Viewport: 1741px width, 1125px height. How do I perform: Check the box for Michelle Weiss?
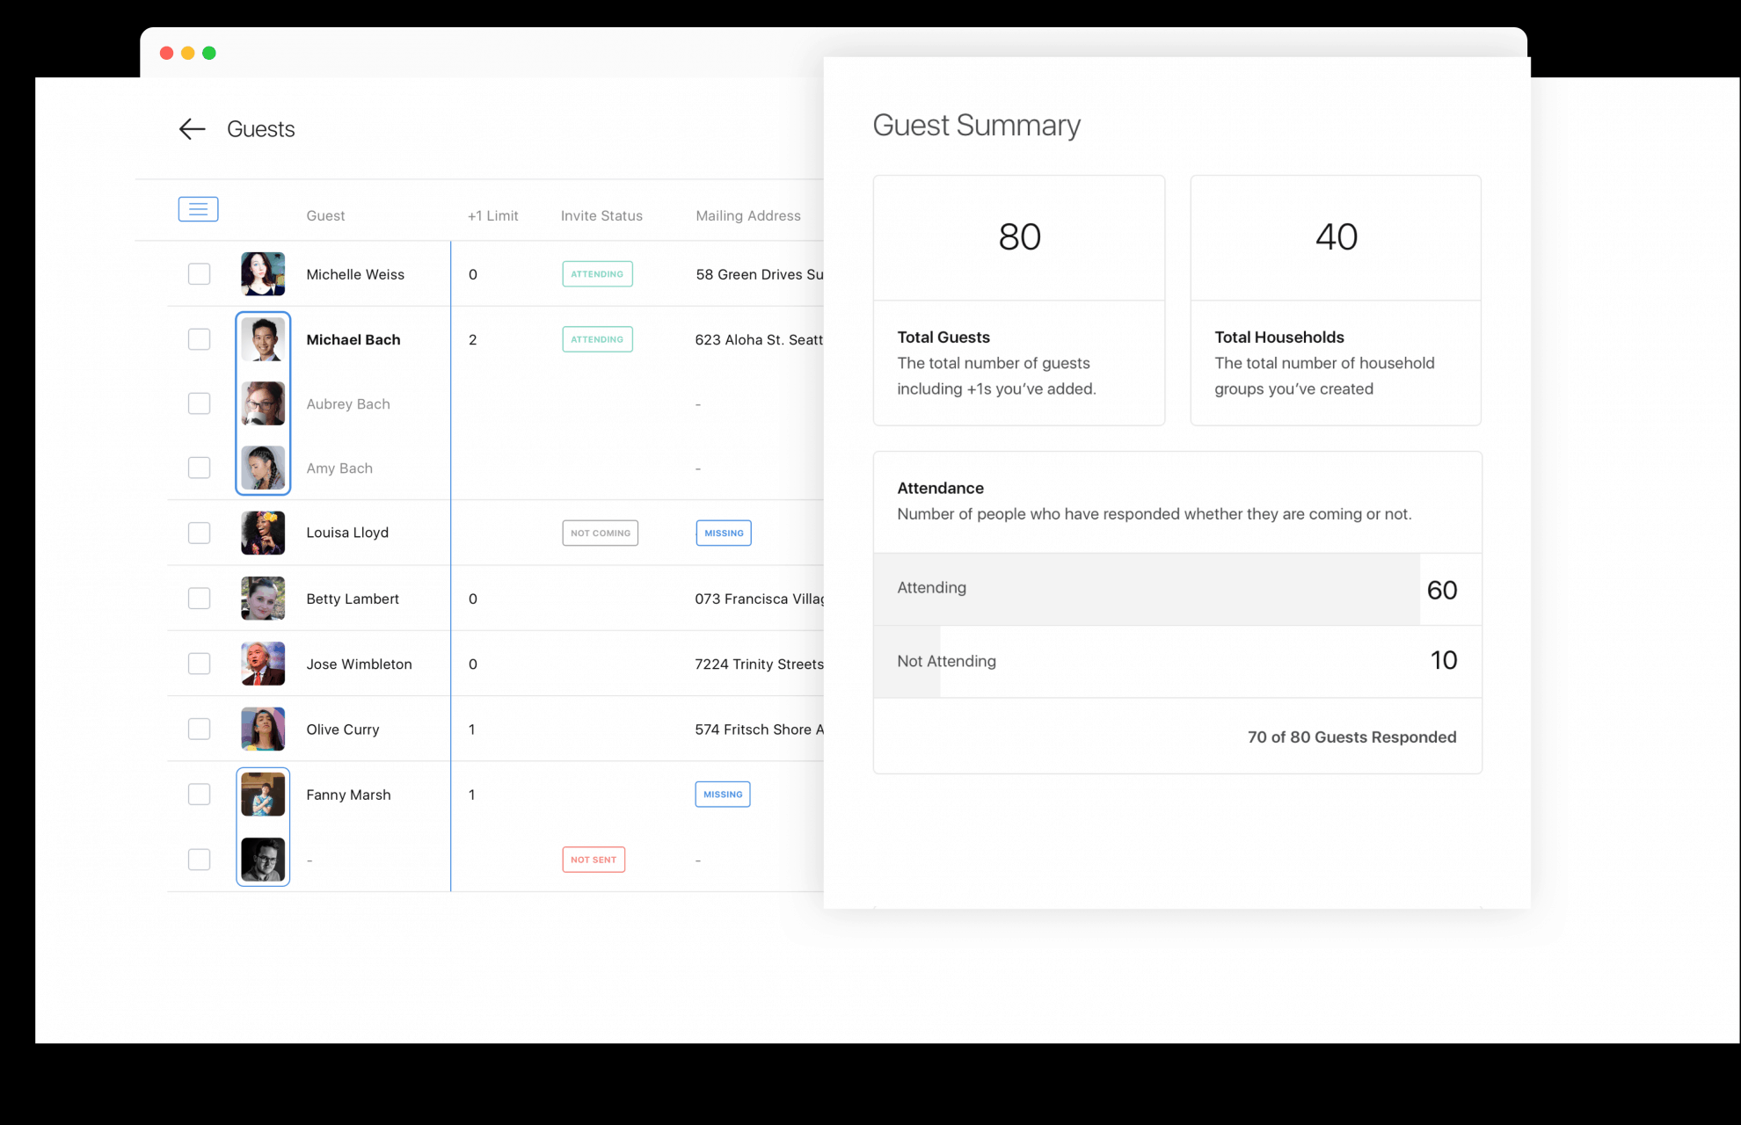[x=200, y=274]
